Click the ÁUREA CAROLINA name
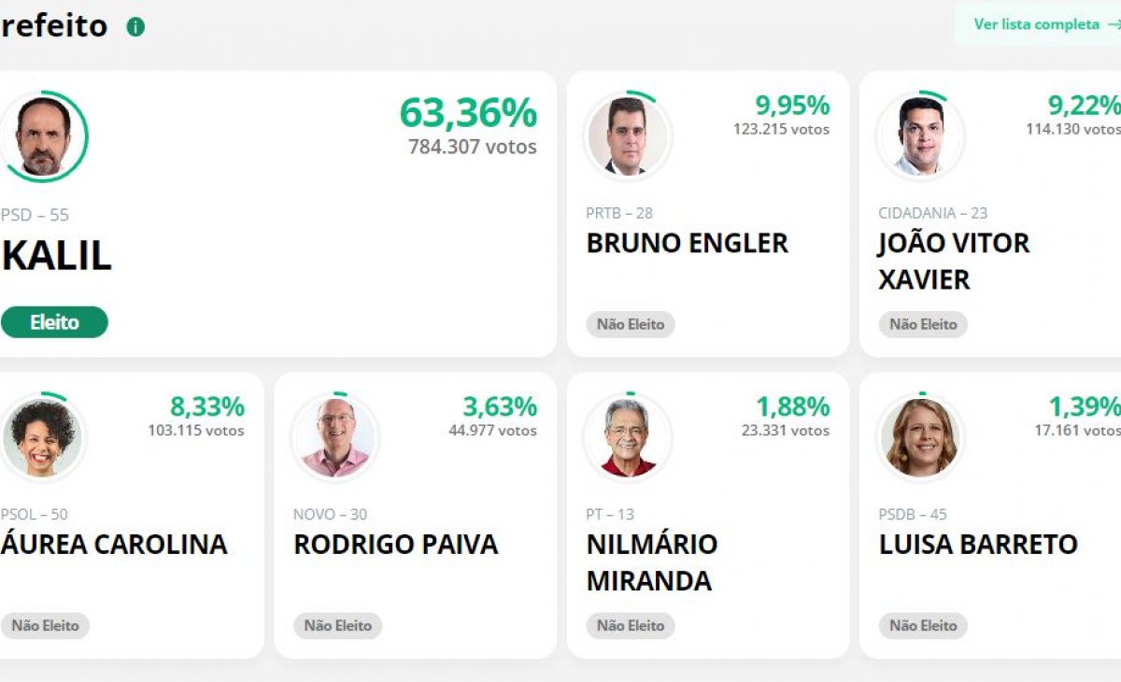1121x682 pixels. click(x=114, y=545)
